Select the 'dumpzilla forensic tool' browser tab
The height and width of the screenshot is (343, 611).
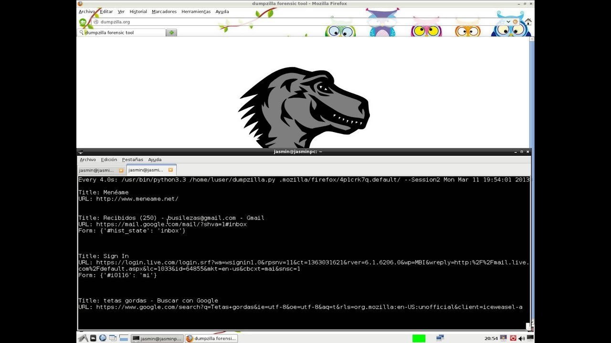coord(121,32)
